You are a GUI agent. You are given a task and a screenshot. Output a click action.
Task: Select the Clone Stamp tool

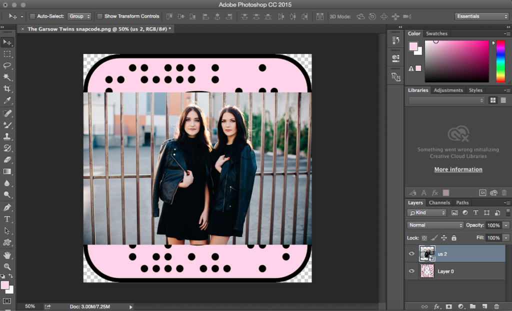[x=7, y=136]
